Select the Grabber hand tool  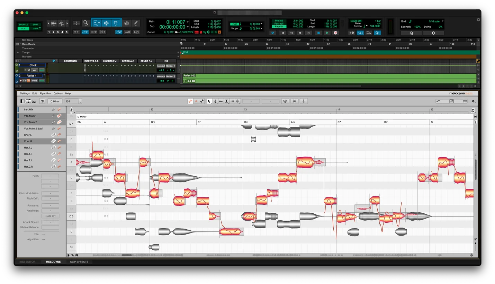[116, 23]
